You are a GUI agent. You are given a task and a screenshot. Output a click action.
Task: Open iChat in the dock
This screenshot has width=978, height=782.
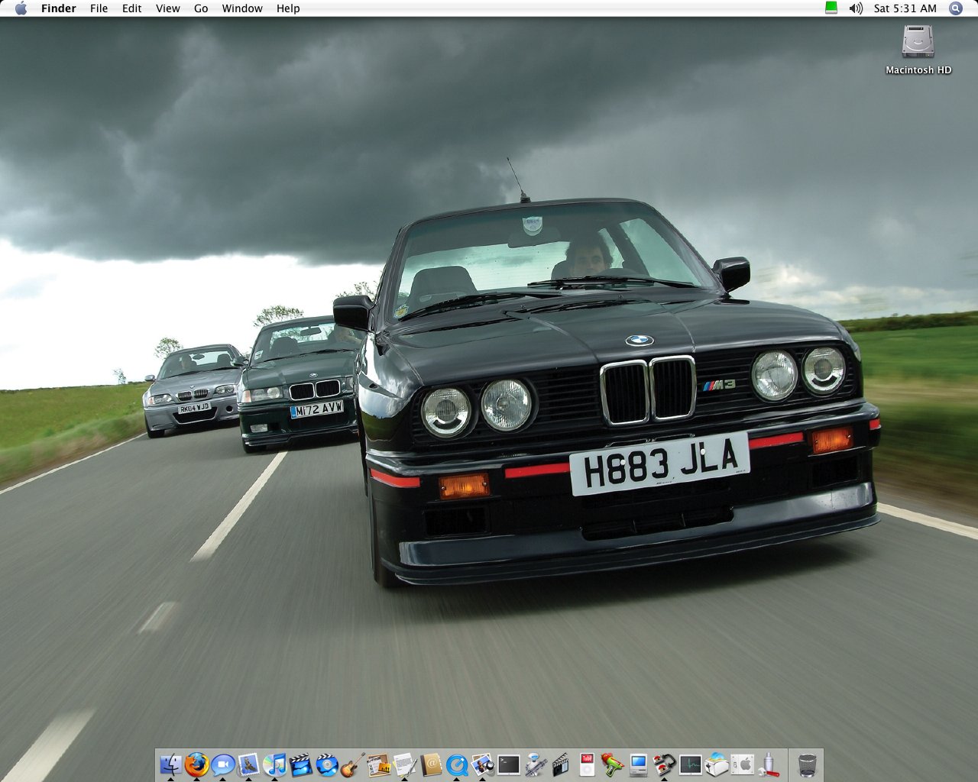click(x=222, y=764)
